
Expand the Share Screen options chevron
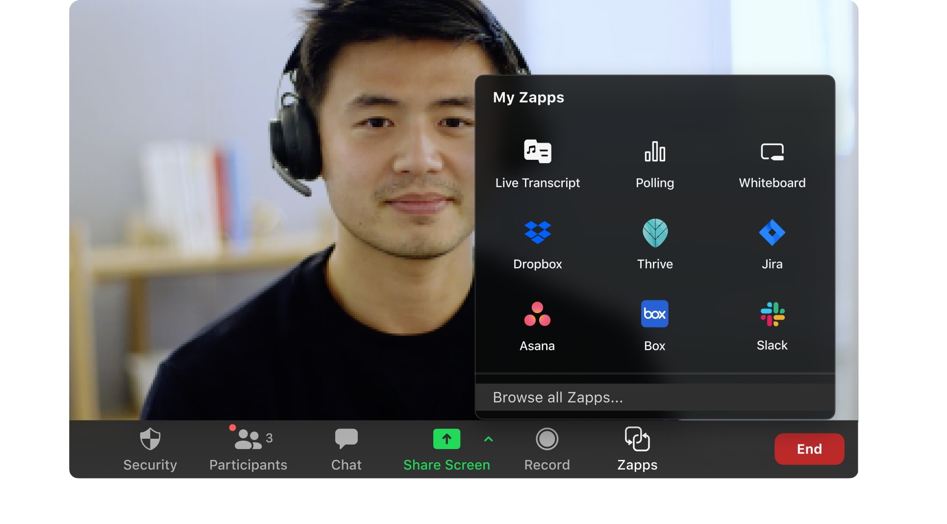pyautogui.click(x=488, y=440)
